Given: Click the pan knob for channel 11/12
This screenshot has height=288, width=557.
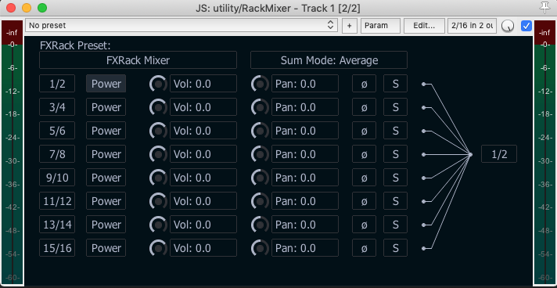Looking at the screenshot, I should (x=260, y=201).
